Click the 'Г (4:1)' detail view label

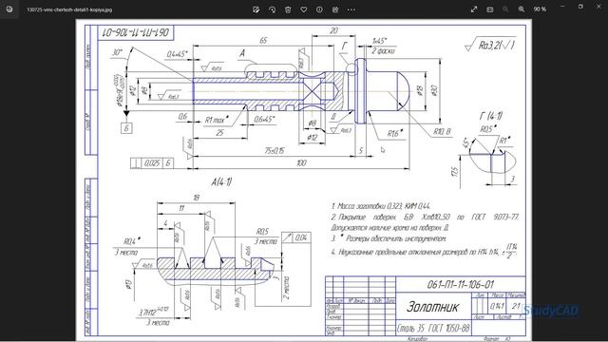(x=491, y=116)
